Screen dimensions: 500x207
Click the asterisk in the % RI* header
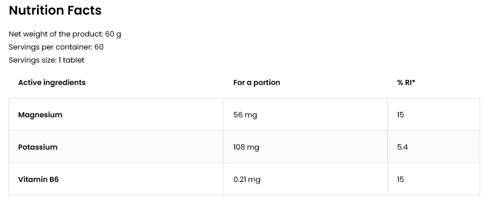coord(413,81)
